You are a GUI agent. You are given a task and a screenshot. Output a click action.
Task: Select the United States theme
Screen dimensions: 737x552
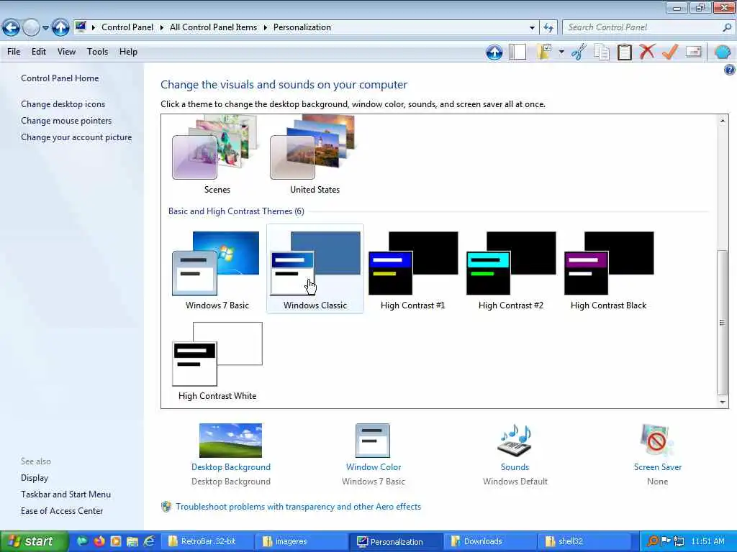tap(315, 155)
